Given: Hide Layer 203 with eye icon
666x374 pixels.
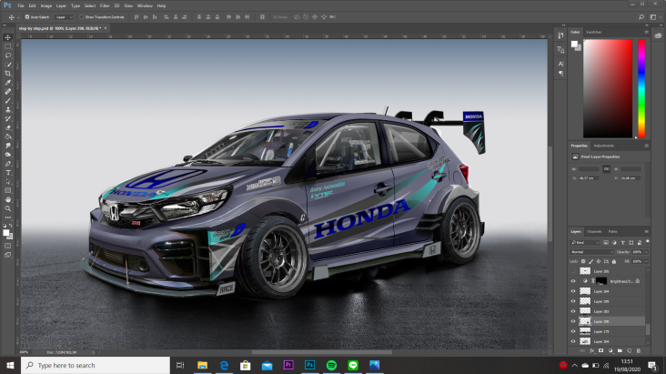Looking at the screenshot, I should (x=573, y=311).
